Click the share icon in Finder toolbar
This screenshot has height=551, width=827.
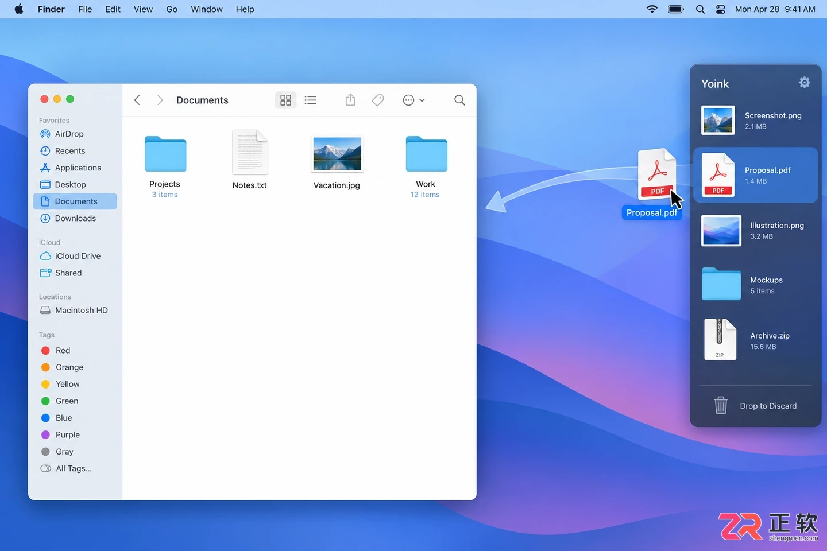pos(350,100)
